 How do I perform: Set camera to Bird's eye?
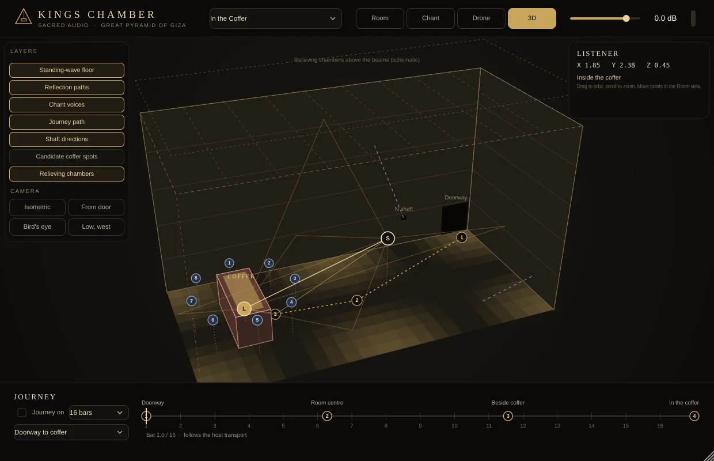[37, 227]
